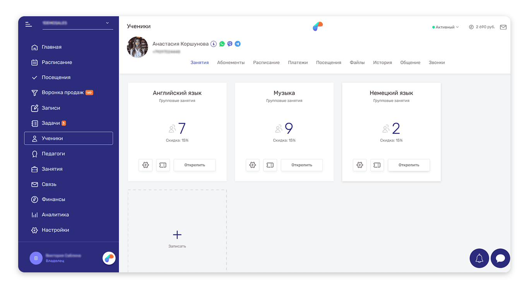Open settings gear on Английский язык card

pos(146,165)
